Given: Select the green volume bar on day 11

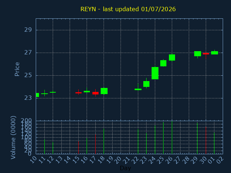Looking at the screenshot, I should 44,147.
